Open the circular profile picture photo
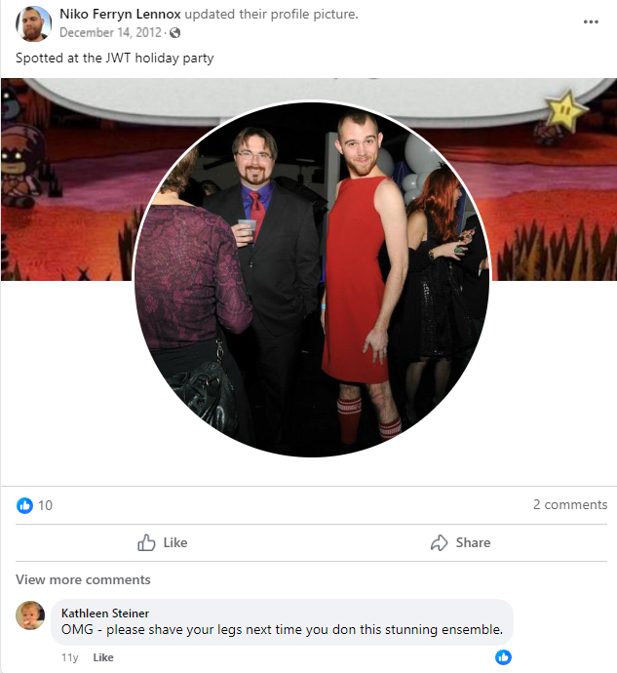Image resolution: width=617 pixels, height=673 pixels. tap(312, 279)
